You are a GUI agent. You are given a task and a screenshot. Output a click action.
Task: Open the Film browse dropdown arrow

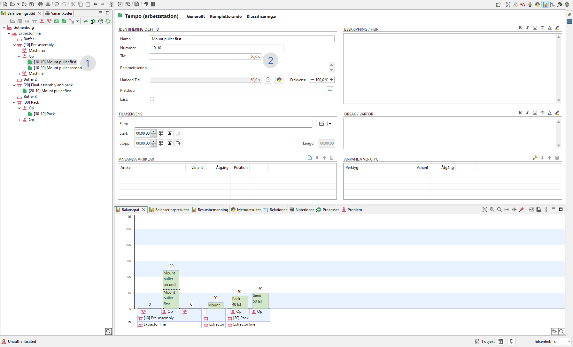tap(330, 124)
